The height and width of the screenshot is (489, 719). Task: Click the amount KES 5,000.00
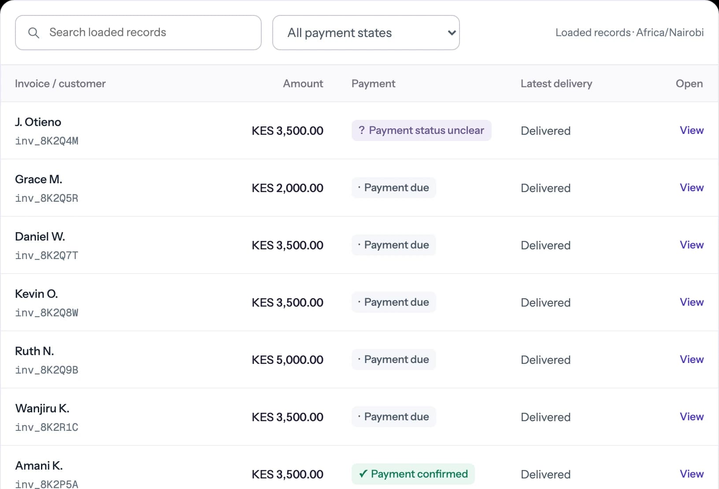pyautogui.click(x=288, y=360)
